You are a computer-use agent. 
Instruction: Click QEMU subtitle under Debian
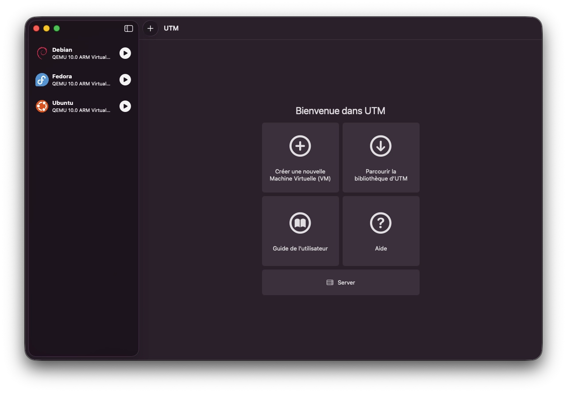[x=81, y=57]
